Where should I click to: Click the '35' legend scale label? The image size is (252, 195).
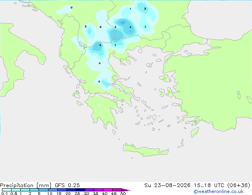(95, 193)
